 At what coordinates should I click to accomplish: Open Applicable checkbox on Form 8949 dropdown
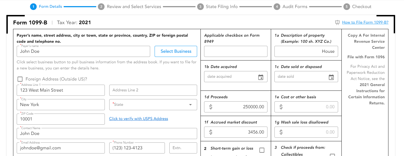236,51
